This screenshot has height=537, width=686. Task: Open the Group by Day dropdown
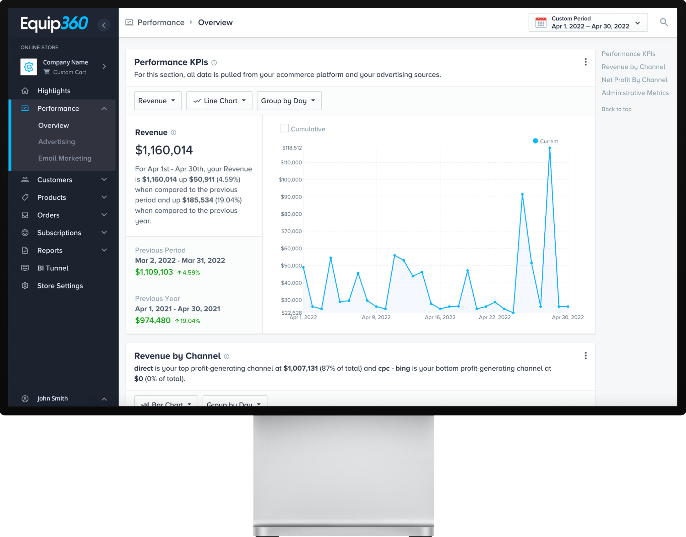tap(289, 101)
